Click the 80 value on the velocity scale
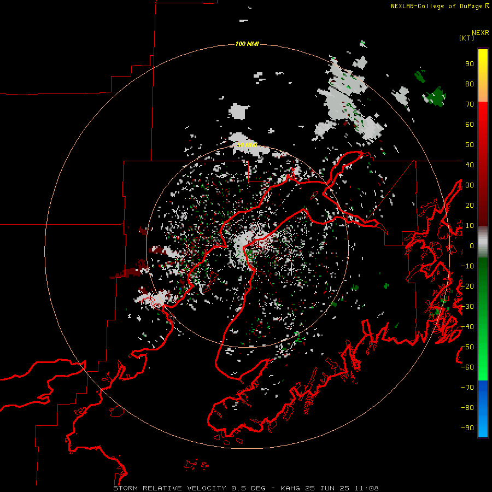The width and height of the screenshot is (492, 492). point(470,84)
